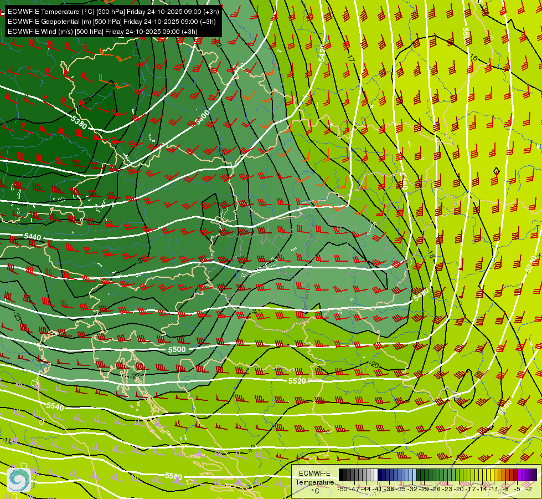The height and width of the screenshot is (499, 542).
Task: Click the '-32' tick label on the legend
Action: coord(412,490)
